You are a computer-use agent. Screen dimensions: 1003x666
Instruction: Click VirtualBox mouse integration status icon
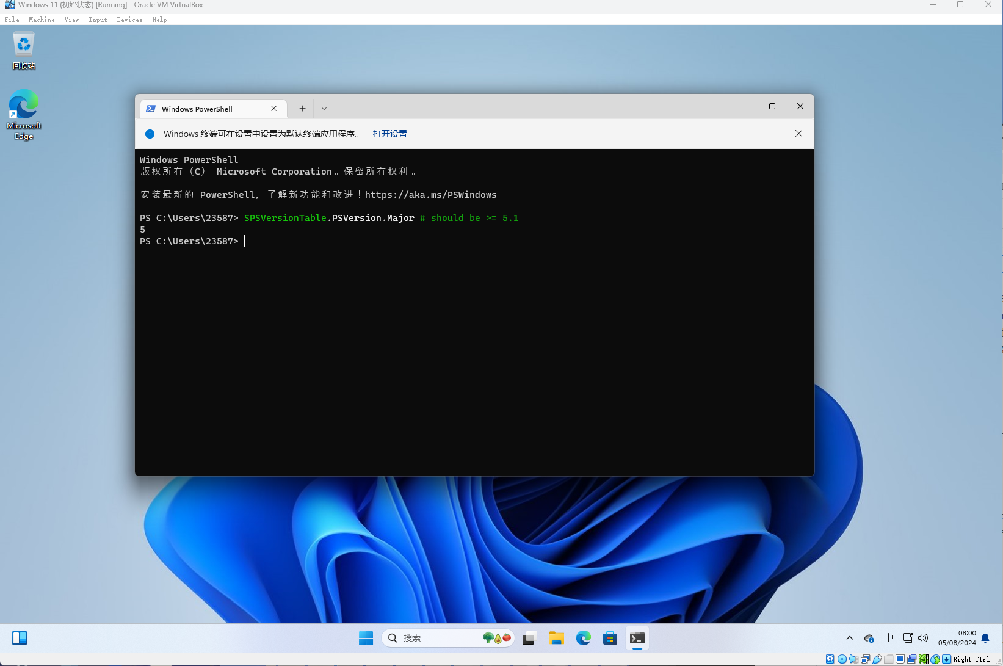(x=935, y=659)
